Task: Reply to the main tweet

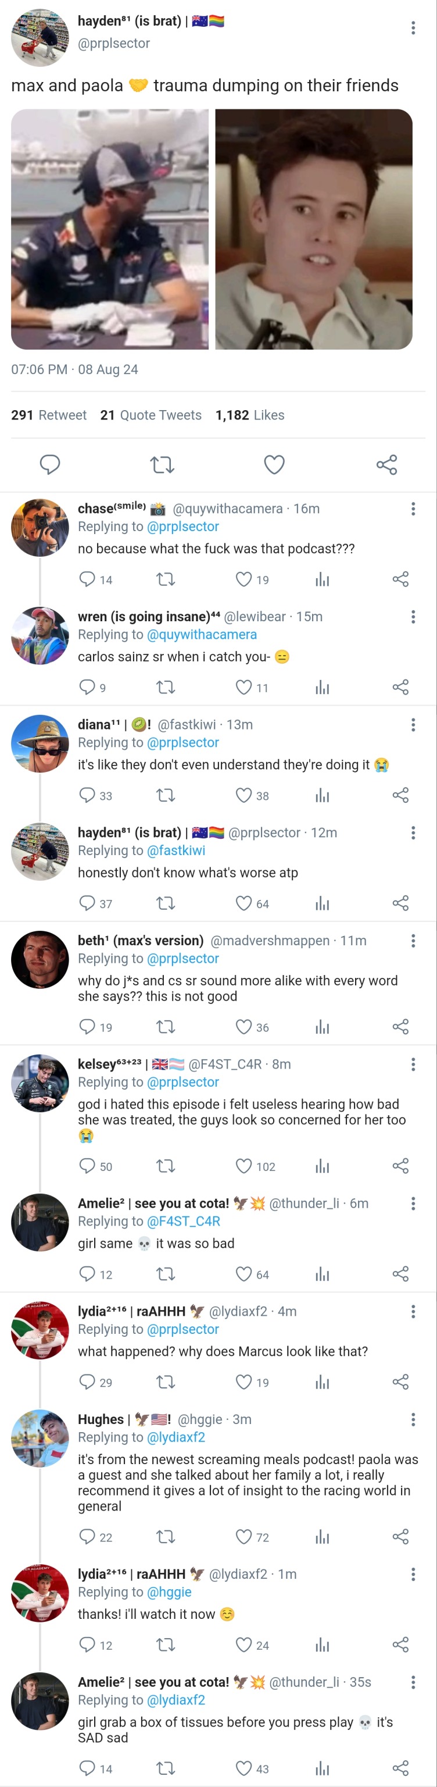Action: point(50,464)
